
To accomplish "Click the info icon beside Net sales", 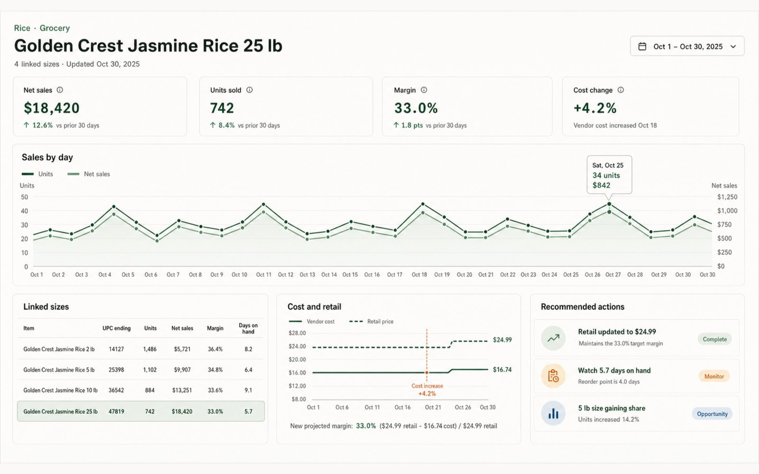I will point(60,90).
